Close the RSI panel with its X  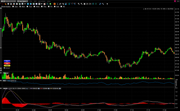click(1, 81)
